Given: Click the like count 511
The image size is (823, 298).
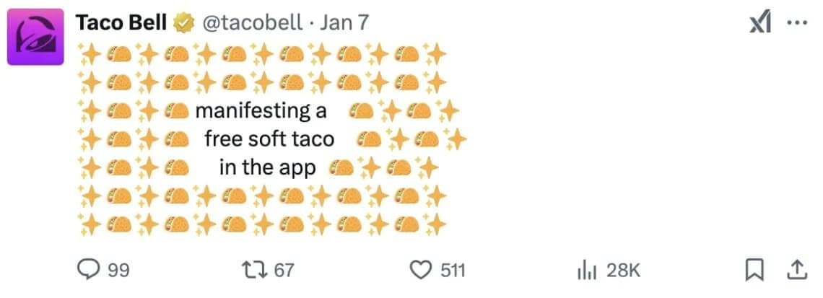Looking at the screenshot, I should [453, 271].
